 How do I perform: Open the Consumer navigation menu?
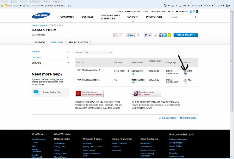[67, 17]
